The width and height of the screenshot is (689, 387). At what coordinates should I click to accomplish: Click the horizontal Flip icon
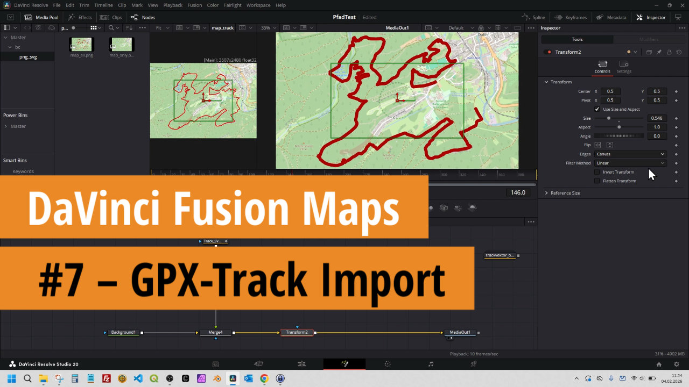[x=598, y=145]
